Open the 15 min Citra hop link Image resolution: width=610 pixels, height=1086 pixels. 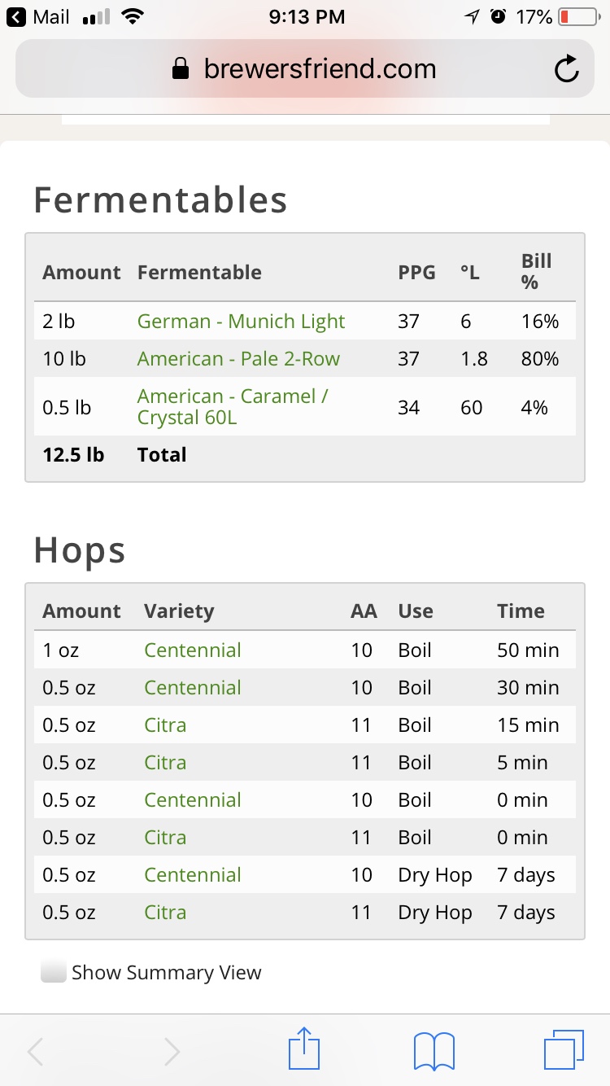pos(165,725)
